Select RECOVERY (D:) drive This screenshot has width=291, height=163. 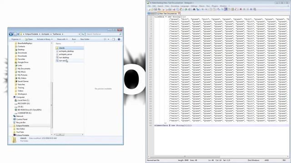click(x=24, y=104)
